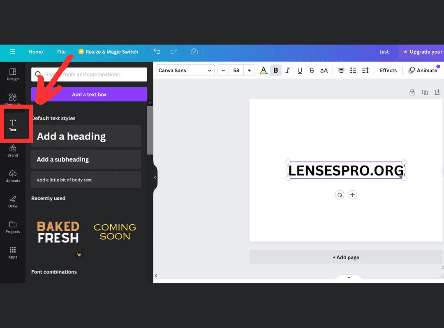Viewport: 444px width, 328px height.
Task: Open the Draw sidebar tool
Action: tap(13, 201)
